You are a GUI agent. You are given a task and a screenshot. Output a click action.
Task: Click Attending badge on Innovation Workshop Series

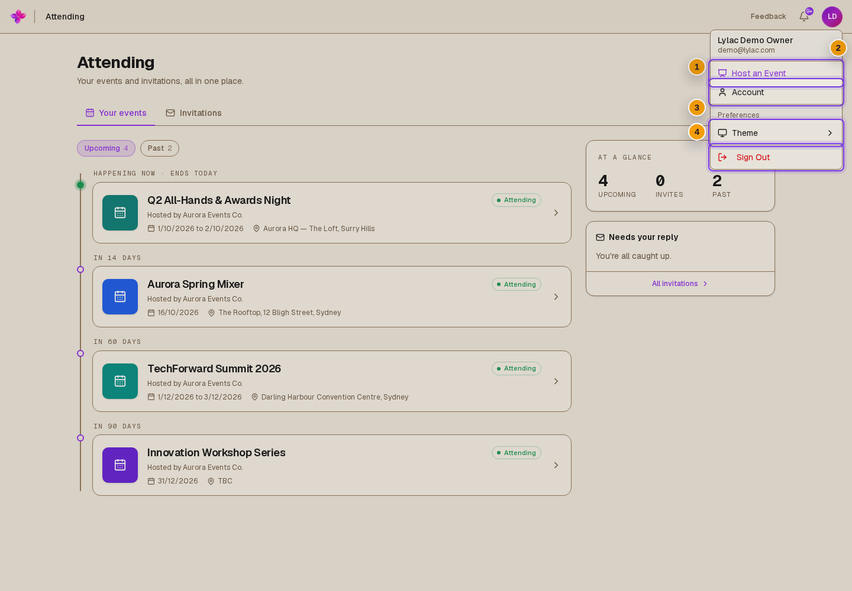(517, 453)
